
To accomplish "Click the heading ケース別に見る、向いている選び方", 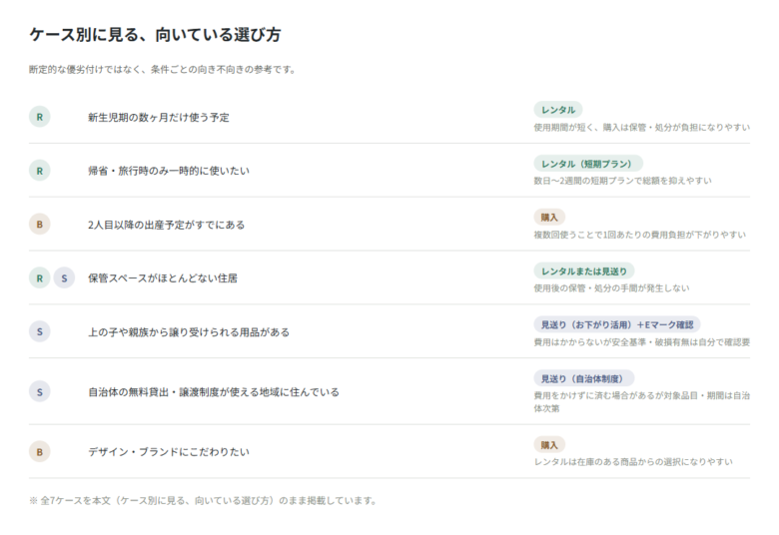I will (x=155, y=35).
